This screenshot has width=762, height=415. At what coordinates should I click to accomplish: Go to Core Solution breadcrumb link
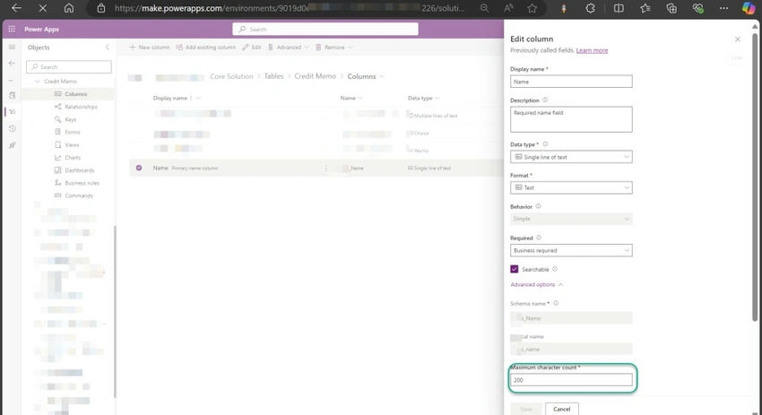(231, 76)
